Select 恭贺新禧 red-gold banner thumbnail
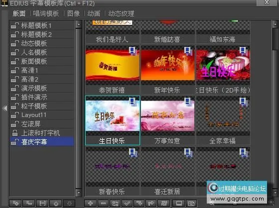This screenshot has height=208, width=279. point(113,65)
